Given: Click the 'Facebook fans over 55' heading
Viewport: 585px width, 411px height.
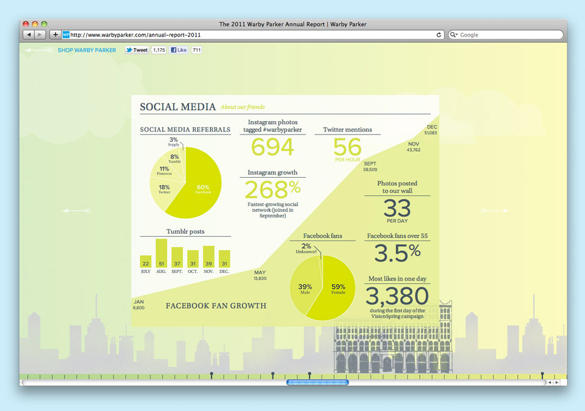Looking at the screenshot, I should [x=397, y=236].
